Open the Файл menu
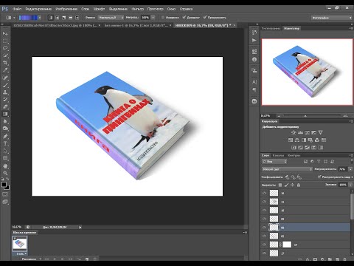The width and height of the screenshot is (354, 266). coord(17,9)
